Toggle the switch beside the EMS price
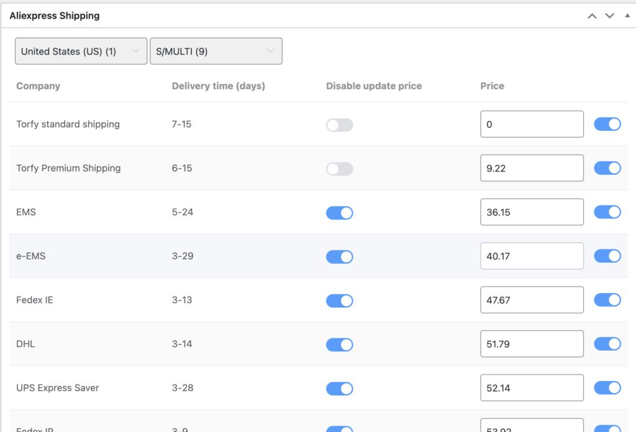 pos(607,212)
